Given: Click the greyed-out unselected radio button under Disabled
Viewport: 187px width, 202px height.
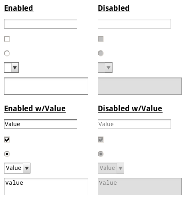Looking at the screenshot, I should tap(101, 53).
